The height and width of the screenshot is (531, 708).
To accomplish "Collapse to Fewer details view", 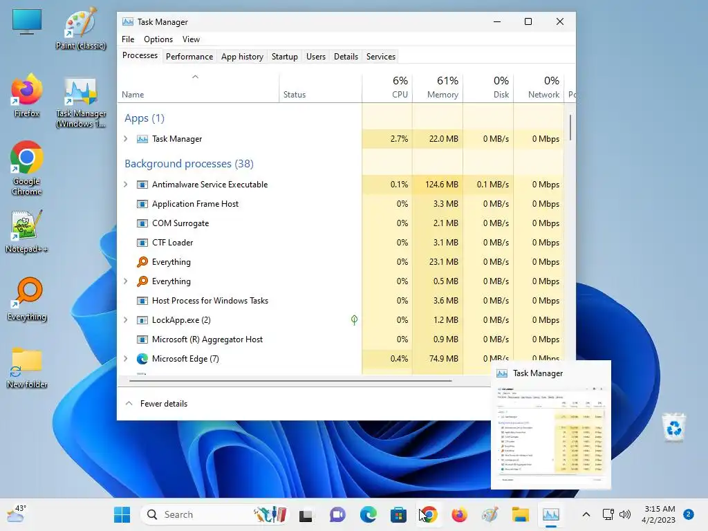I will click(x=156, y=404).
